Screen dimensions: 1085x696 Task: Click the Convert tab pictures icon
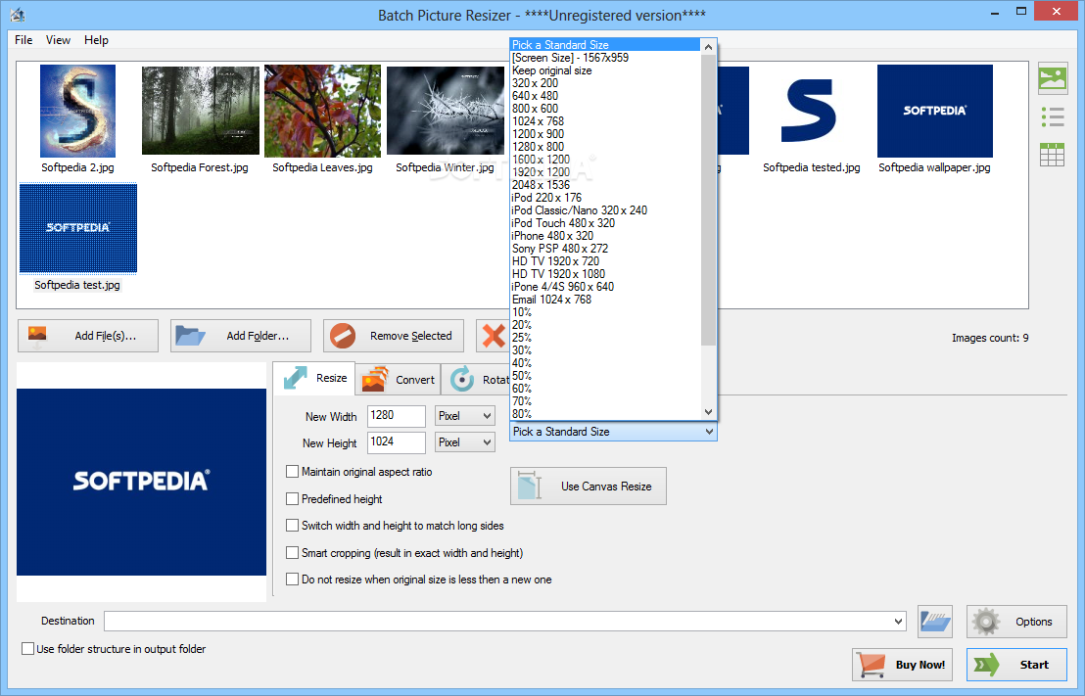pyautogui.click(x=375, y=379)
